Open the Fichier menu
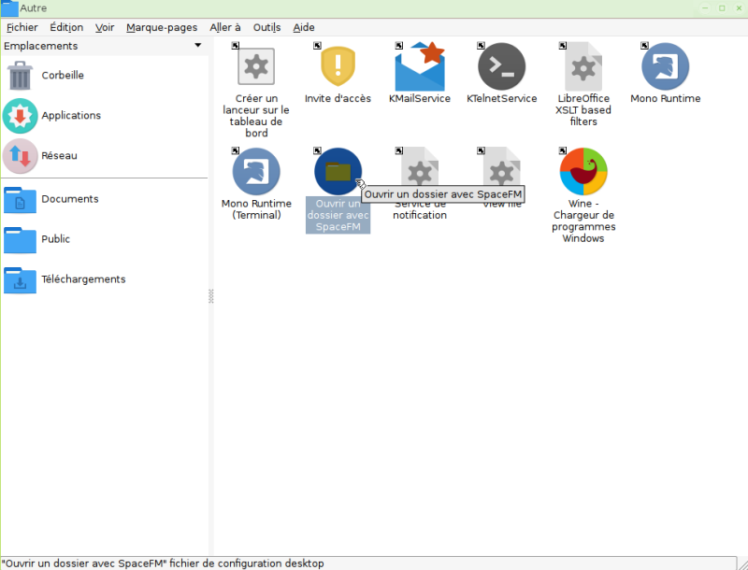This screenshot has width=748, height=570. point(22,28)
